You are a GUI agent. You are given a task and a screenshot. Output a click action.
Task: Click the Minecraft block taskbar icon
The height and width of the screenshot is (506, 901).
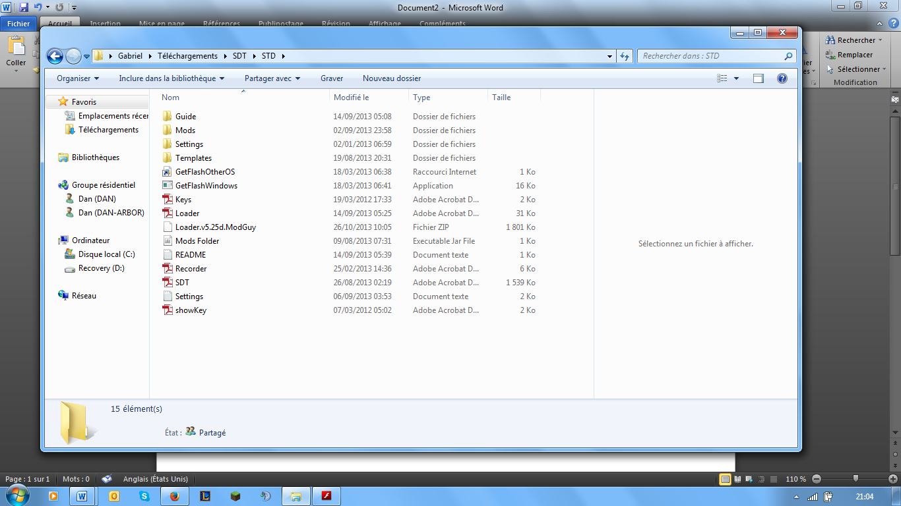coord(235,496)
